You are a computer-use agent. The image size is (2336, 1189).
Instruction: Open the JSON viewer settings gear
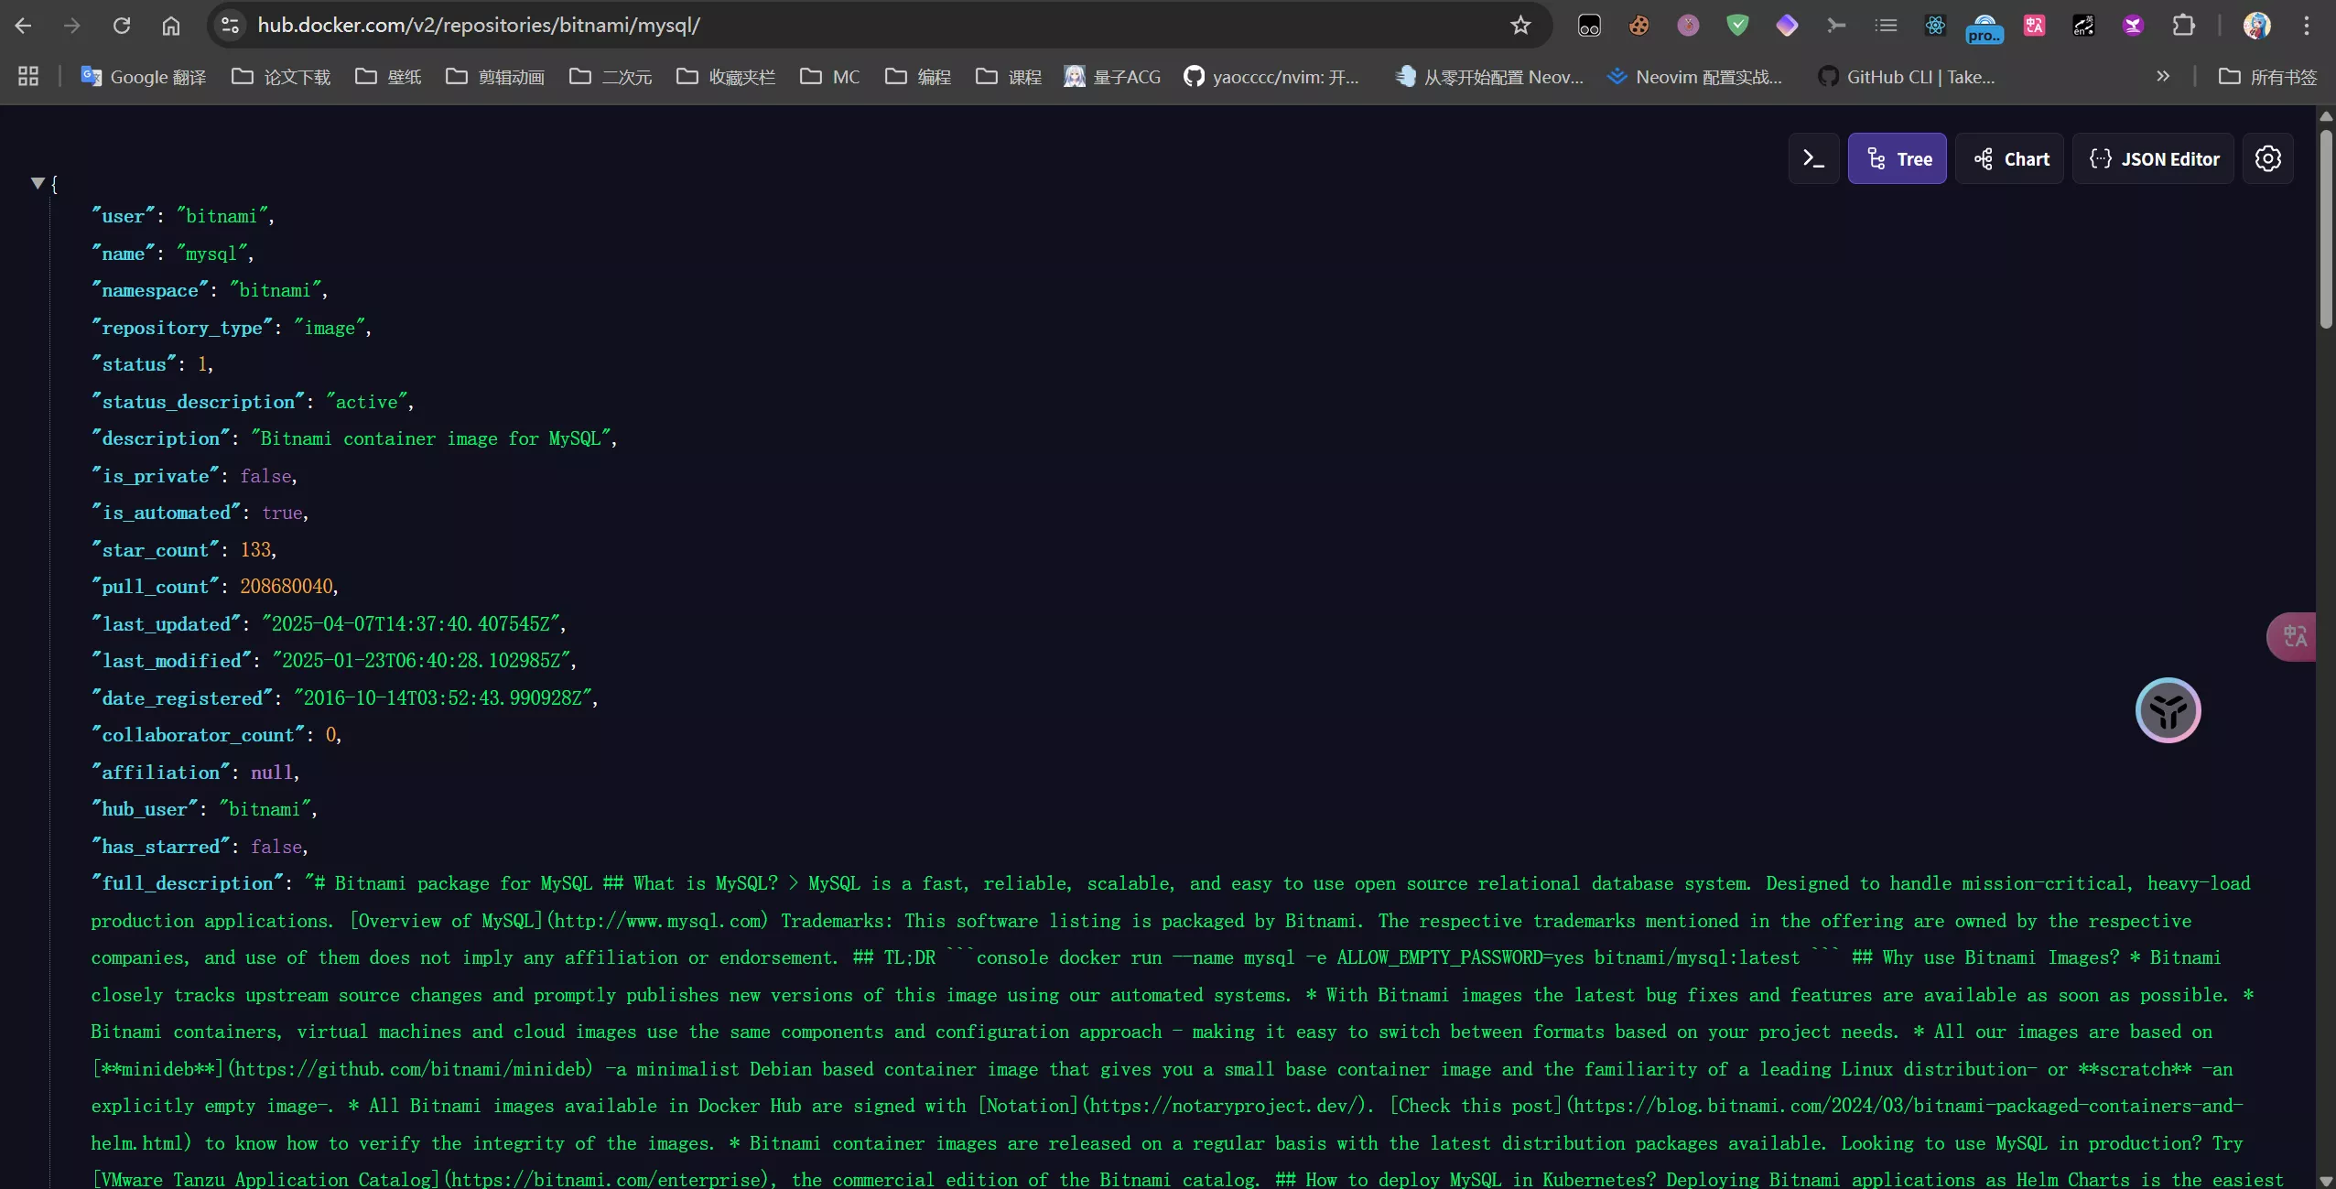[2267, 159]
